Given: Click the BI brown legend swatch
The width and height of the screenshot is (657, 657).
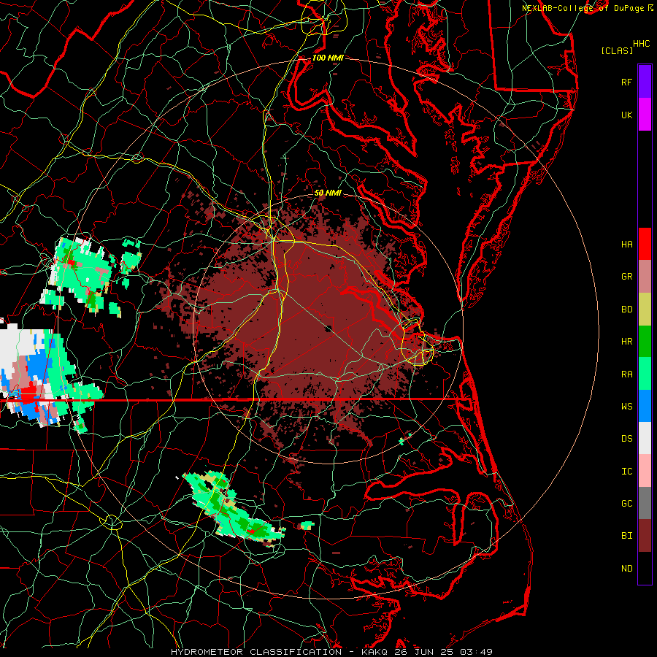Looking at the screenshot, I should (645, 536).
